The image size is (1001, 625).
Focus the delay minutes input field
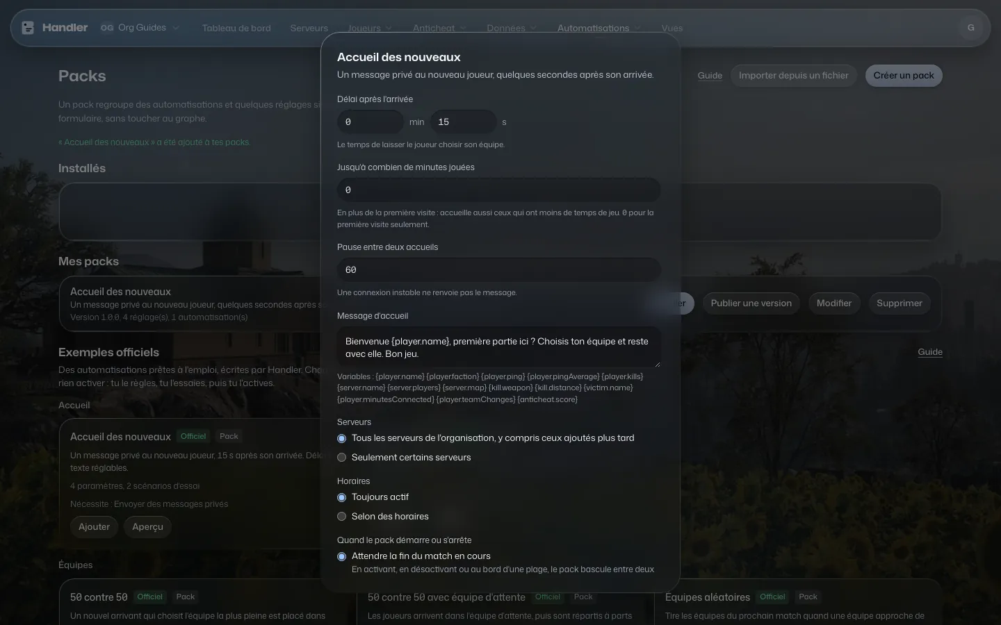(x=371, y=122)
